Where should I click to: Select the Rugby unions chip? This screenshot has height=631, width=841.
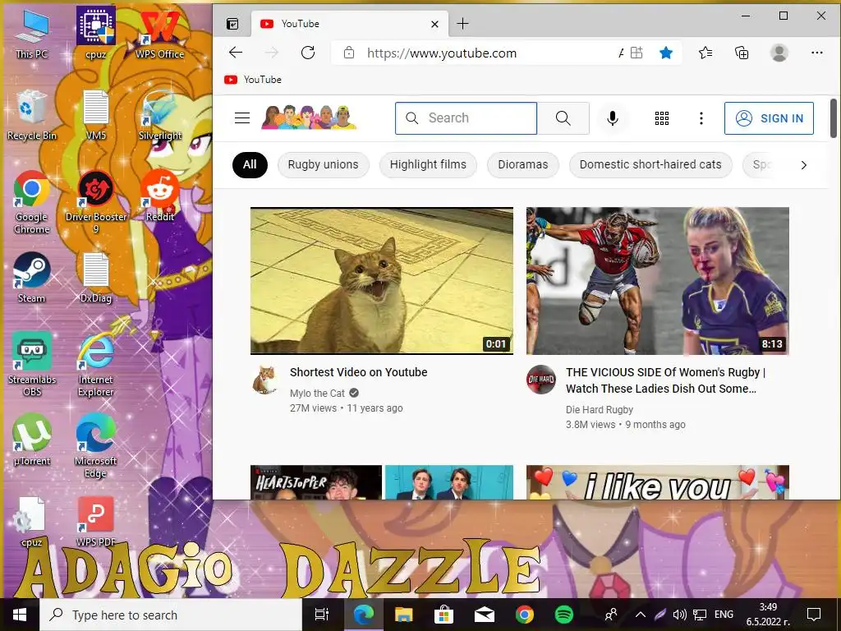[x=323, y=164]
